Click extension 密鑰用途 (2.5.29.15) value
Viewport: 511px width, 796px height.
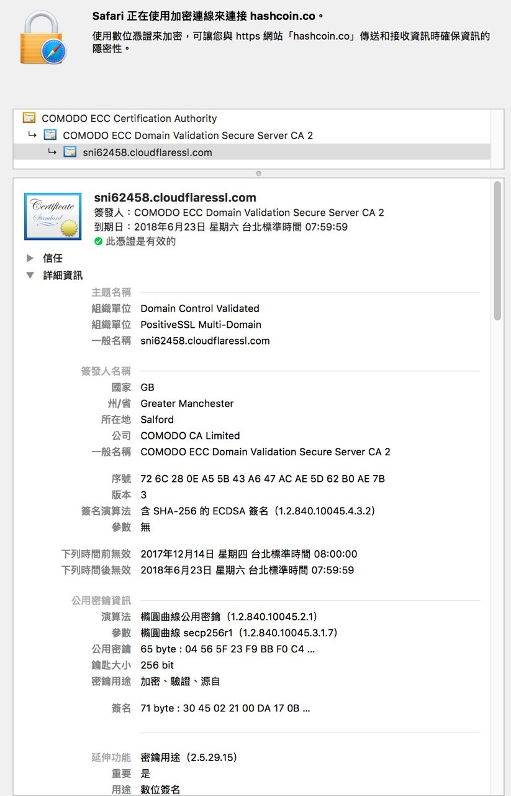tap(189, 757)
